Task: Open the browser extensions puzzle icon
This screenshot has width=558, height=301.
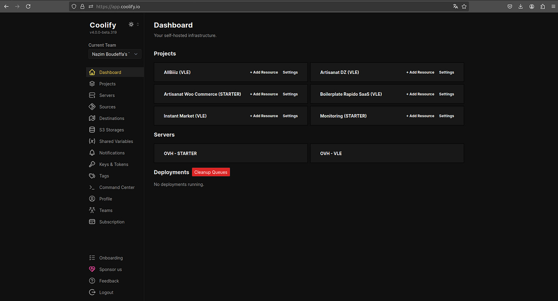Action: click(543, 6)
